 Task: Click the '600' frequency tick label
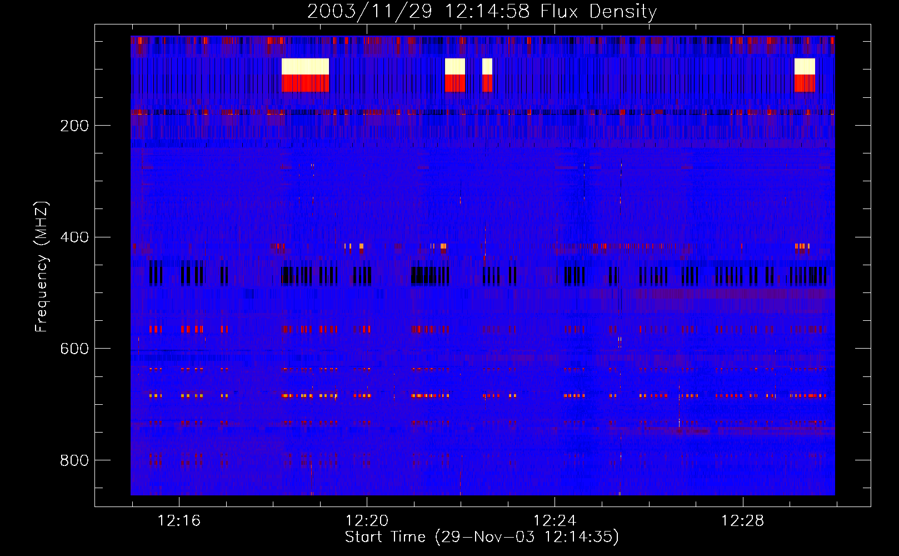[74, 349]
